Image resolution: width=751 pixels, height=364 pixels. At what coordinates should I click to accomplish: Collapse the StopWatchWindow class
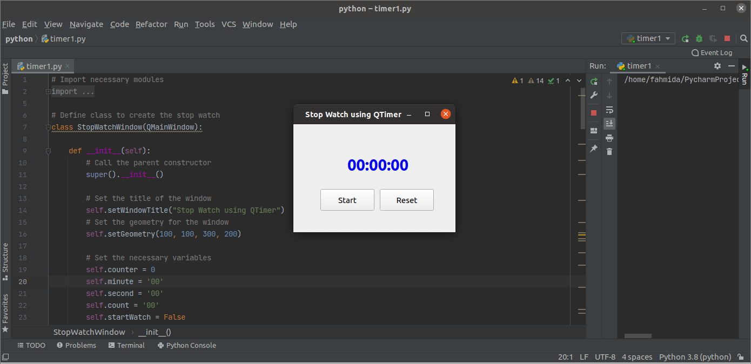coord(48,127)
